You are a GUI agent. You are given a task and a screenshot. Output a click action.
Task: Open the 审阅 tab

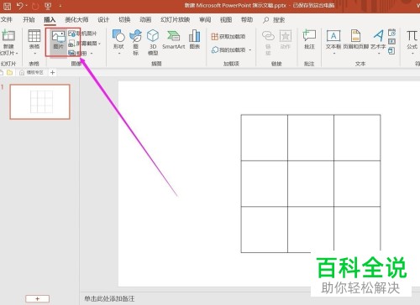tap(205, 19)
